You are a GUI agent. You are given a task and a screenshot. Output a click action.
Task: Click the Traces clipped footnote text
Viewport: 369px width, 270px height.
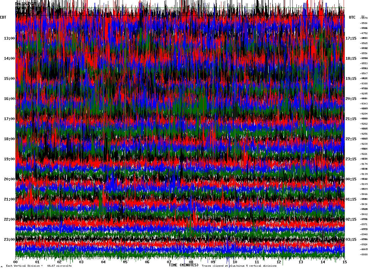click(x=239, y=266)
